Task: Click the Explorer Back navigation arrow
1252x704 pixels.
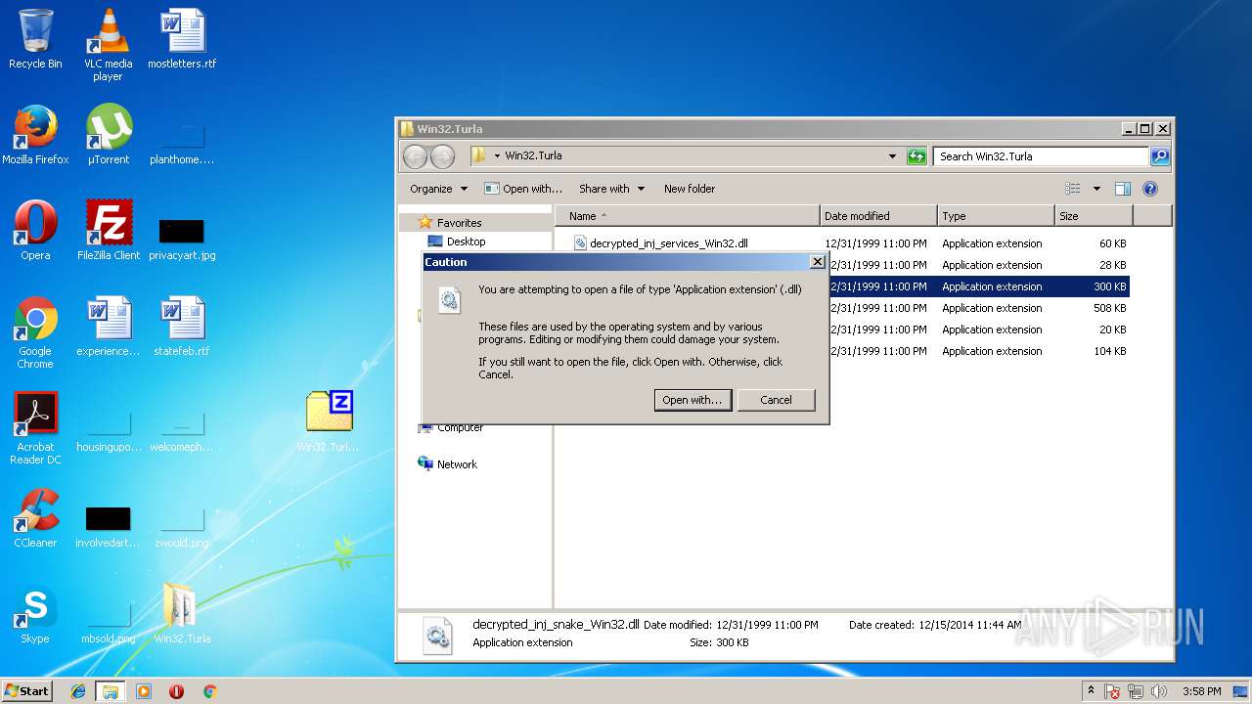Action: pyautogui.click(x=416, y=156)
